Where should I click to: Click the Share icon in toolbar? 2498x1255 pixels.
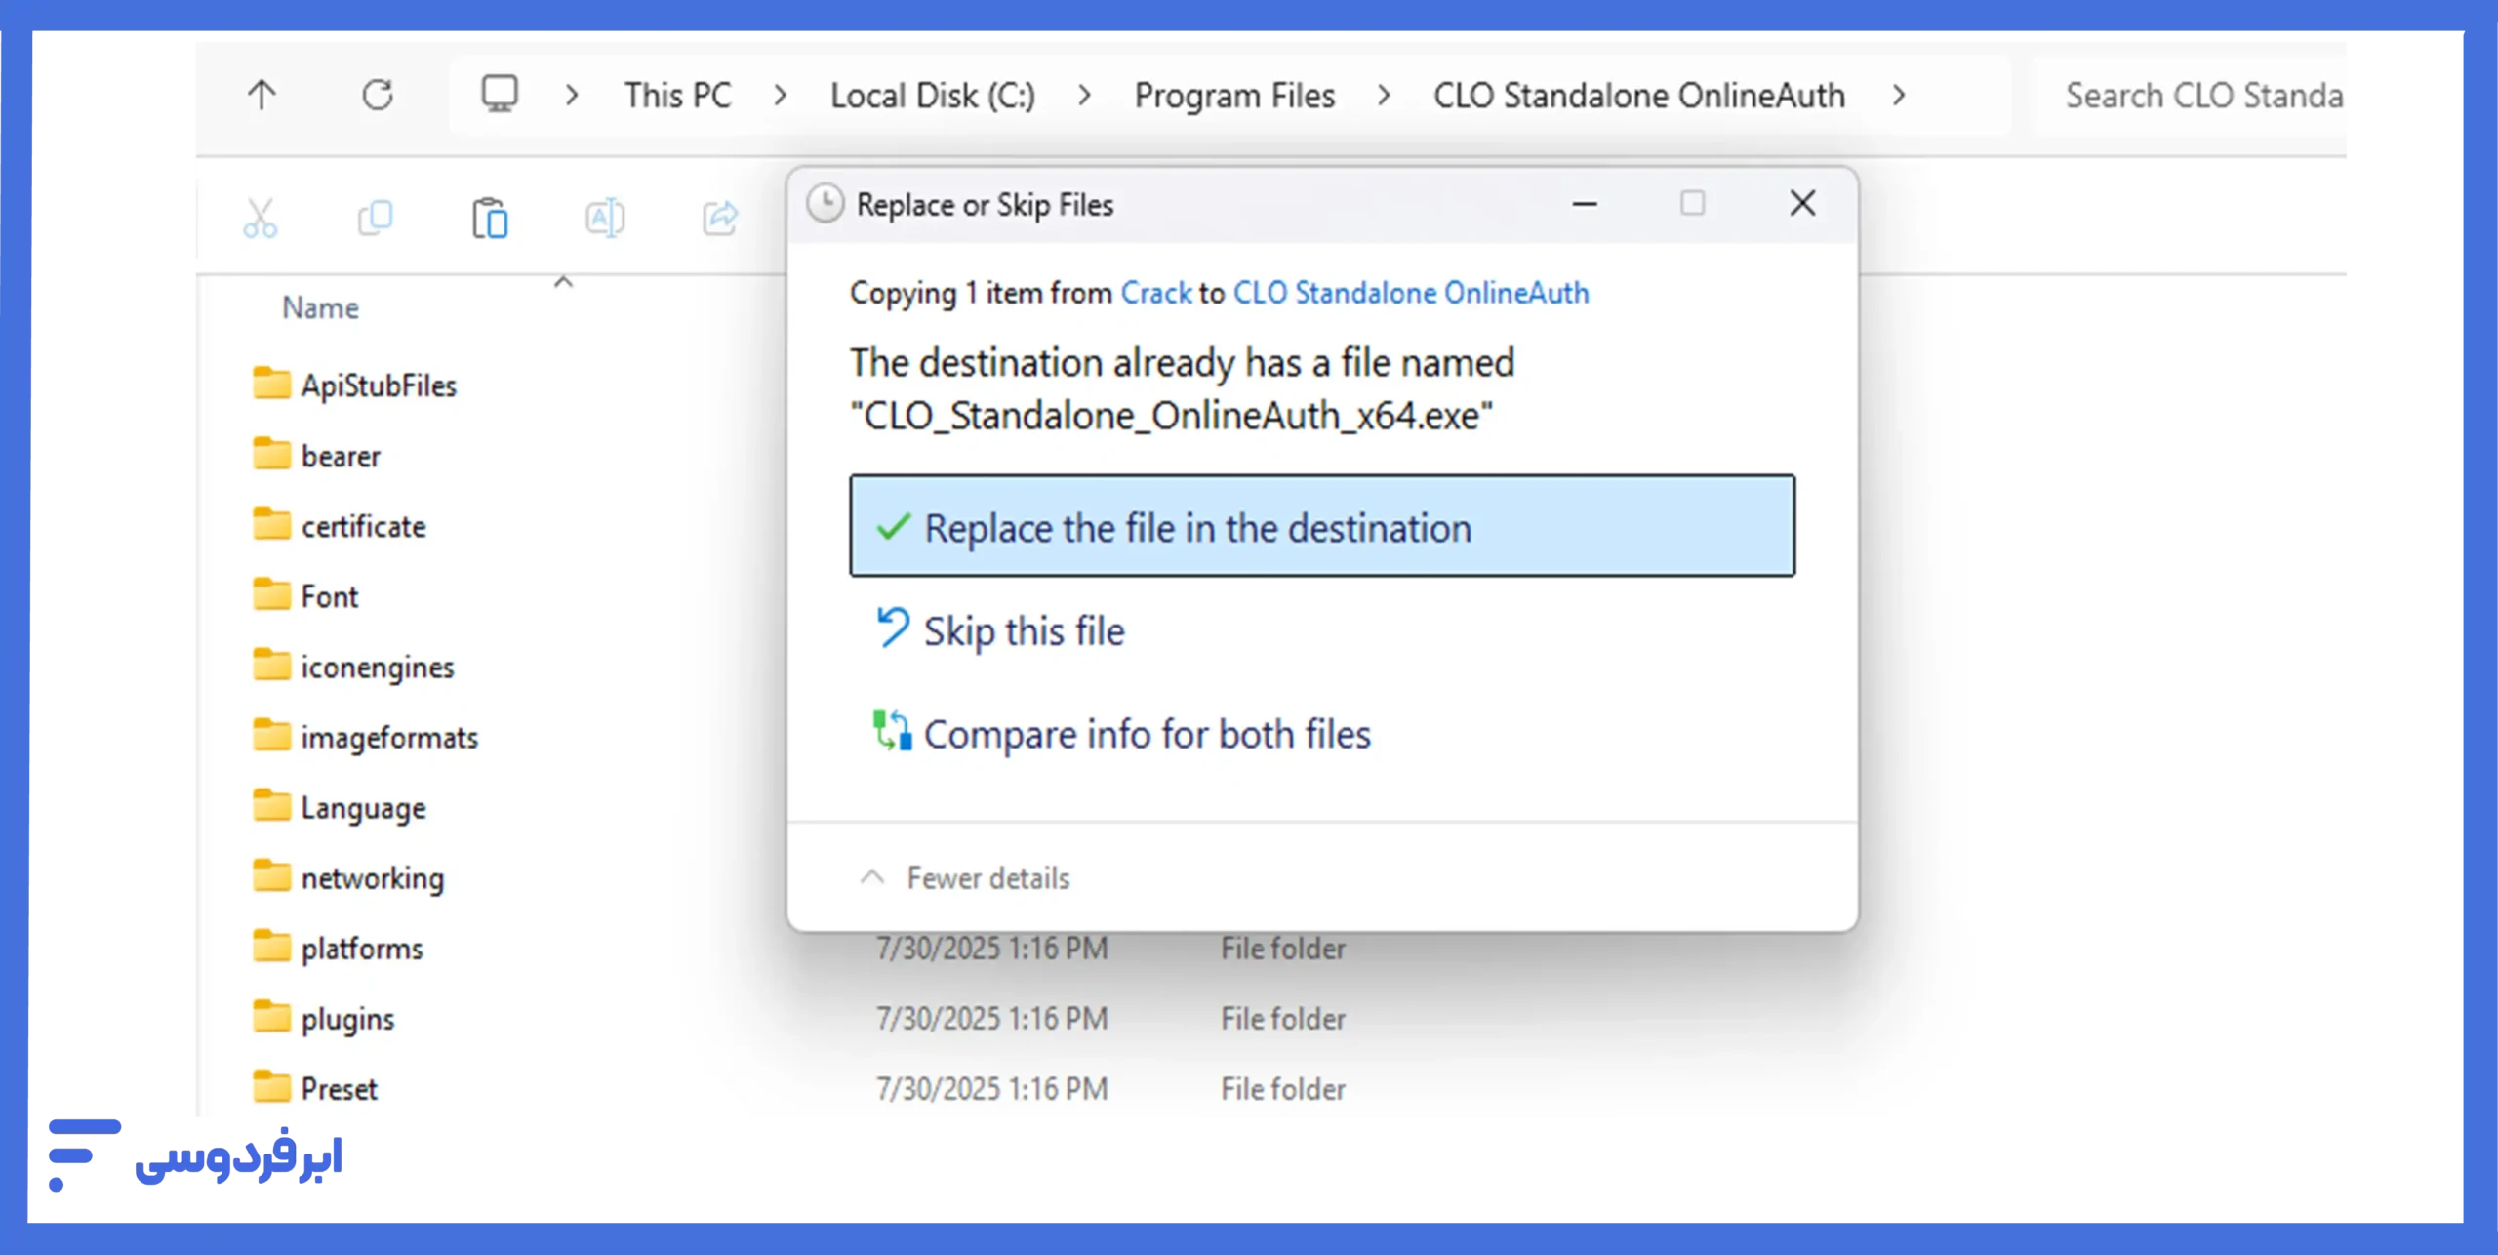click(720, 218)
